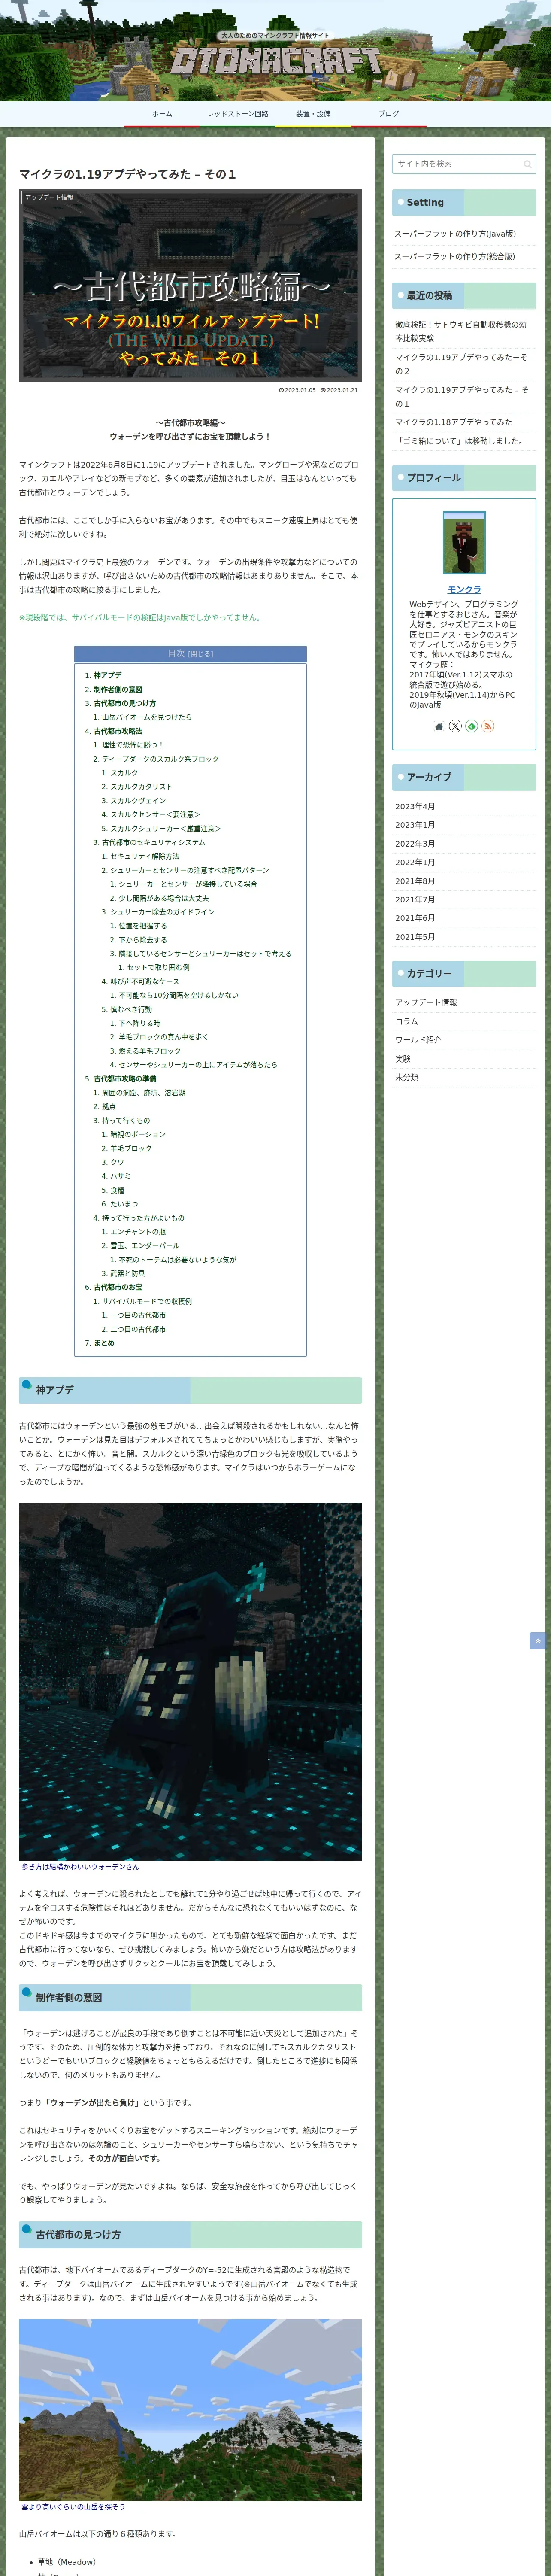Open the ワールド紹介 category
The image size is (551, 2576).
point(418,1040)
